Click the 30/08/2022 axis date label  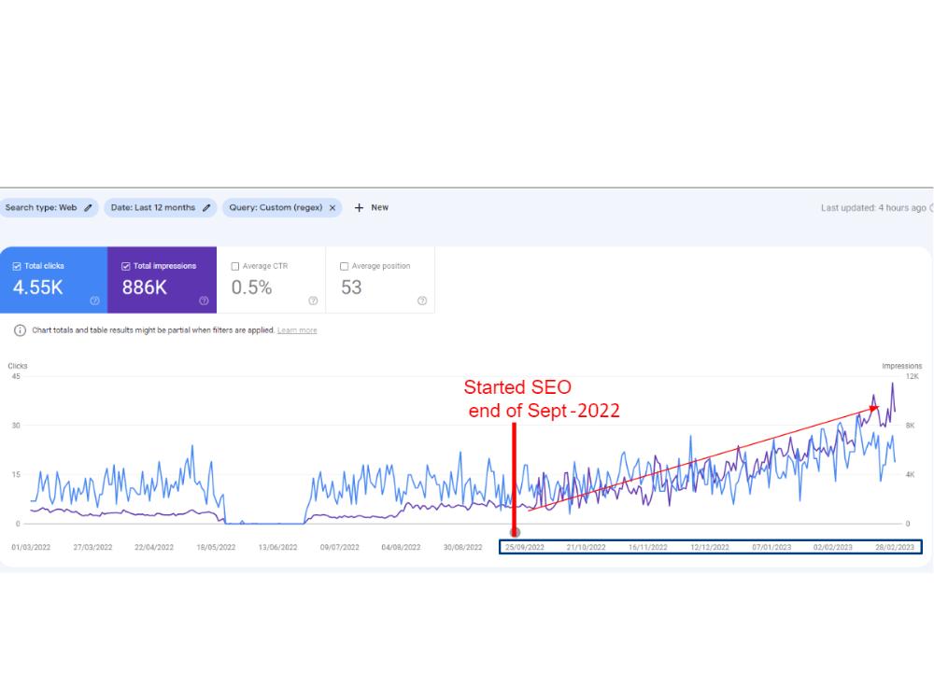[463, 547]
